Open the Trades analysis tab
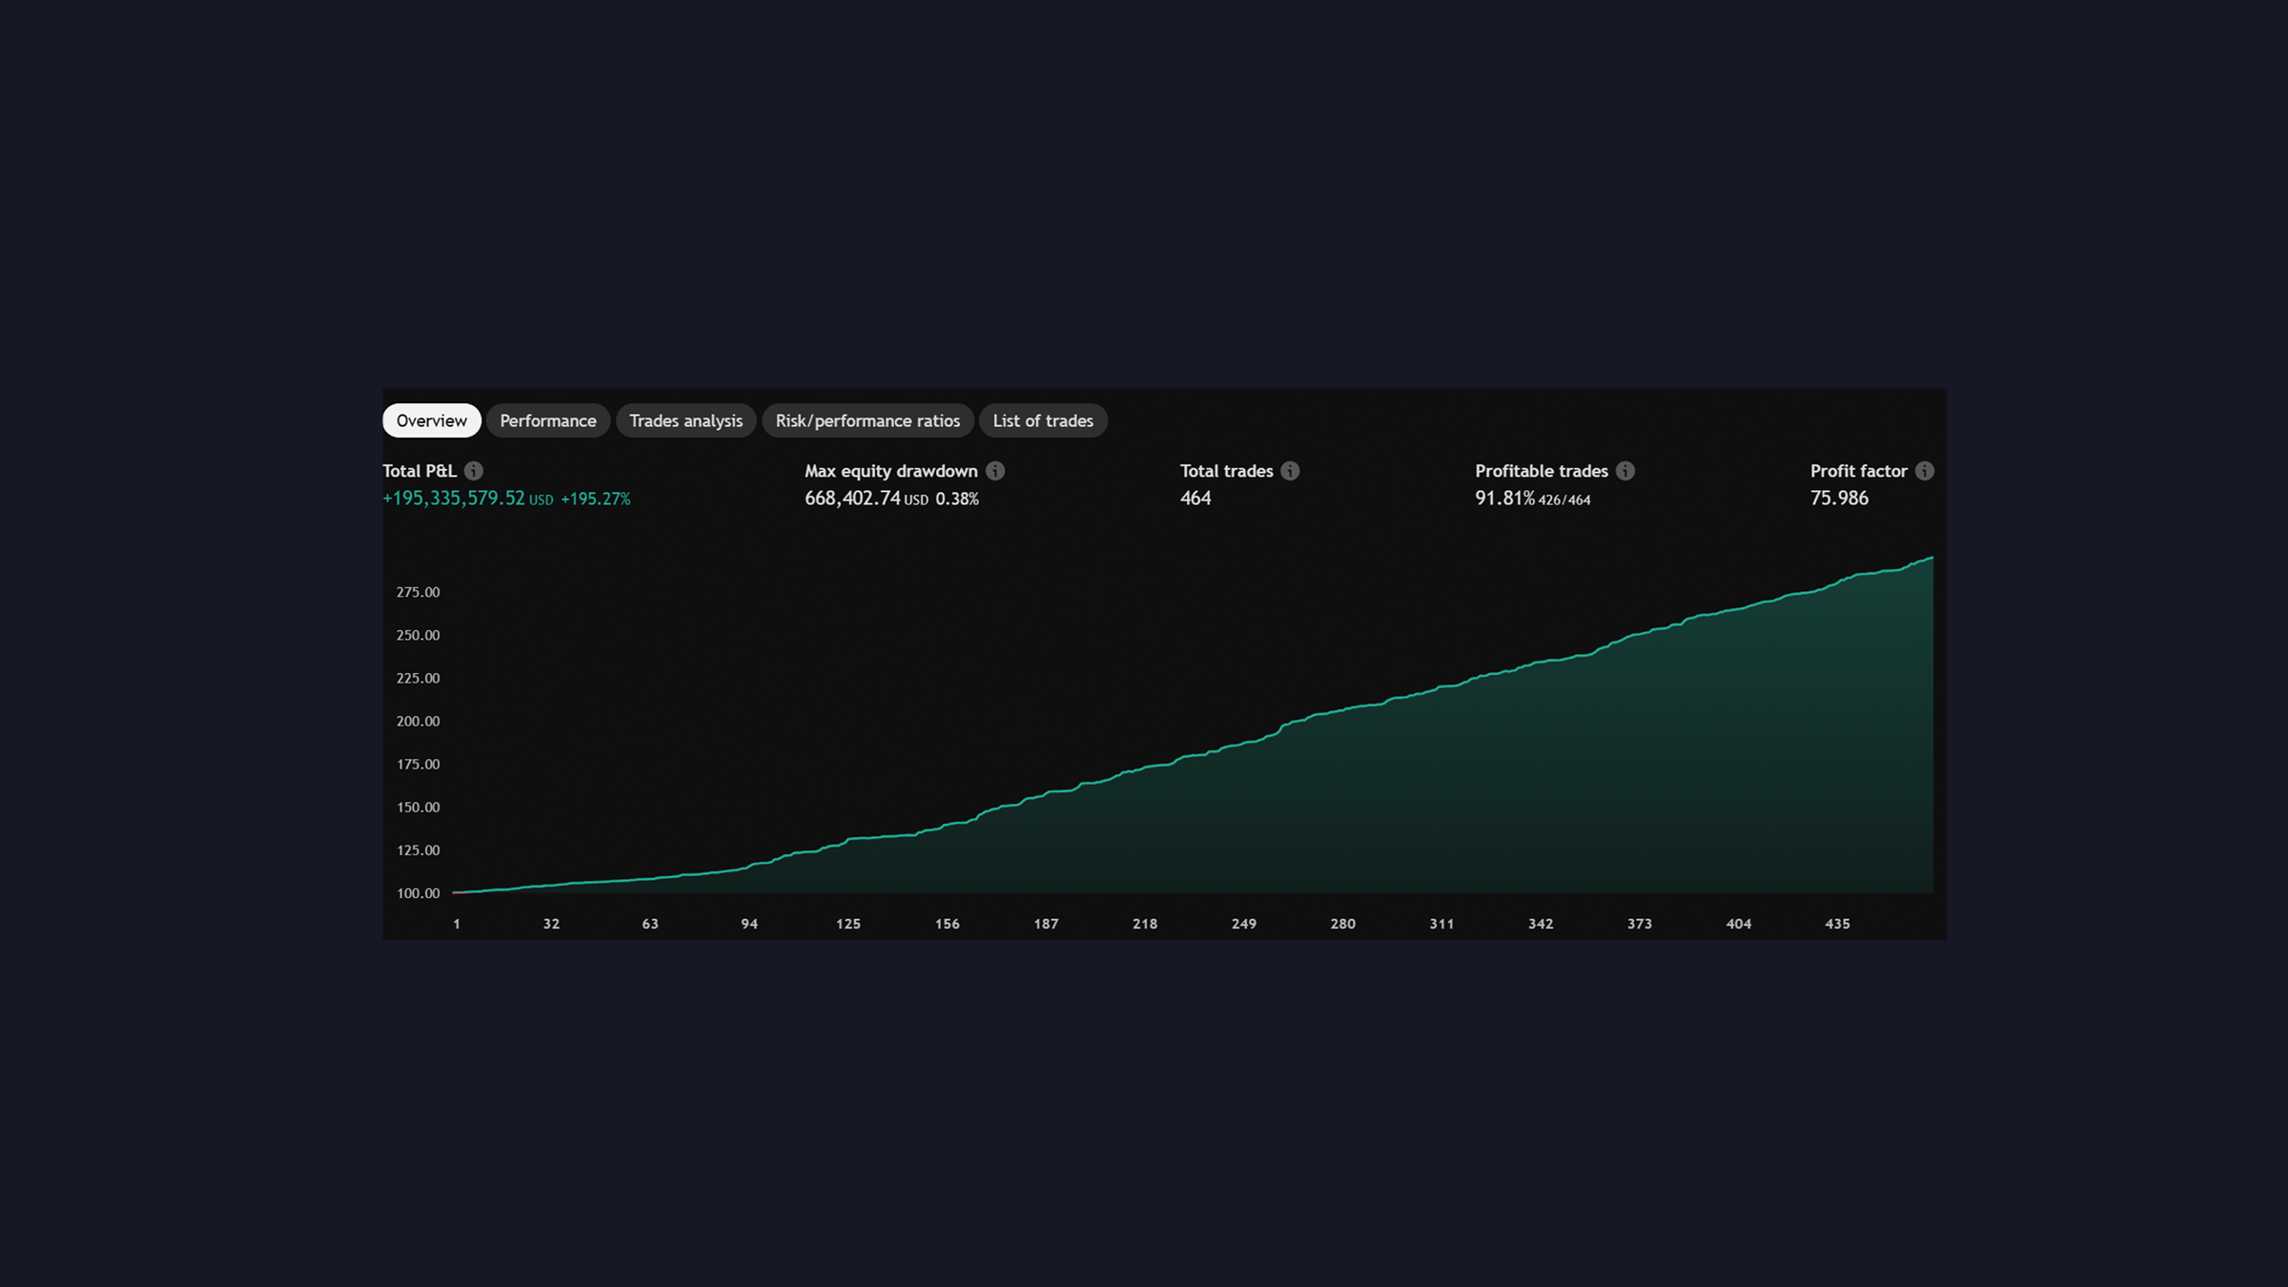 [685, 420]
